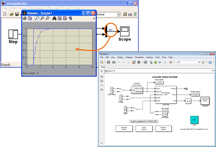Click Restore axes settings icon in viewer
The width and height of the screenshot is (216, 147).
(x=65, y=18)
